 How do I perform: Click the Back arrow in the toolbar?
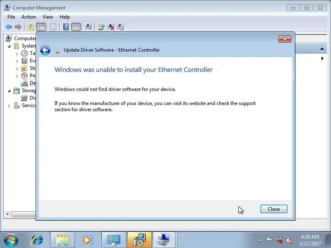click(x=9, y=27)
